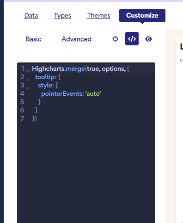Switch to Advanced customization
183x223 pixels.
[x=76, y=39]
